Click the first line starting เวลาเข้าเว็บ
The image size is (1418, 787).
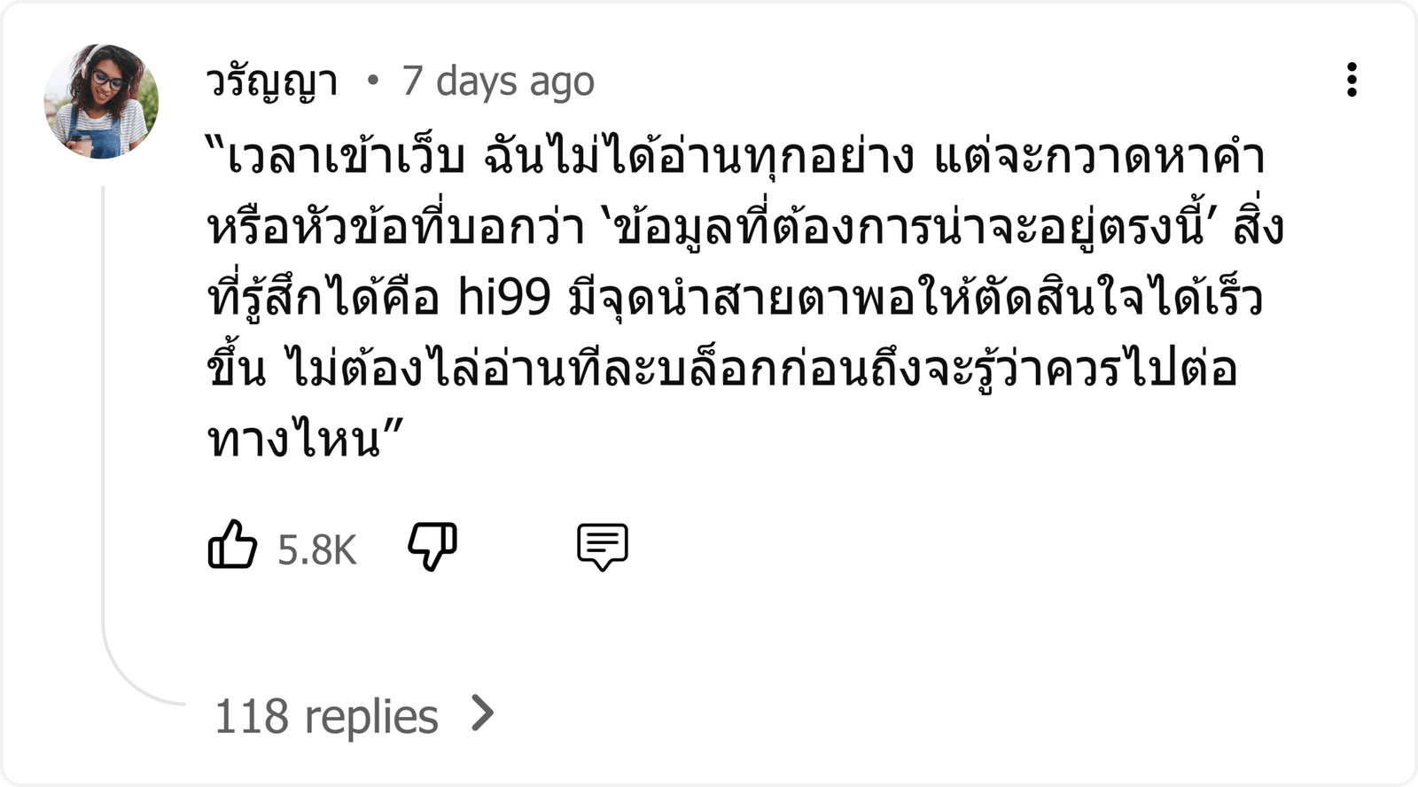735,156
